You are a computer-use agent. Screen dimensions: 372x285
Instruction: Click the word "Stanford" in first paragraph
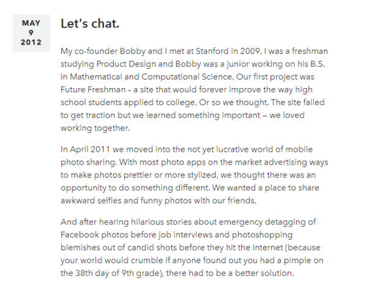[212, 51]
